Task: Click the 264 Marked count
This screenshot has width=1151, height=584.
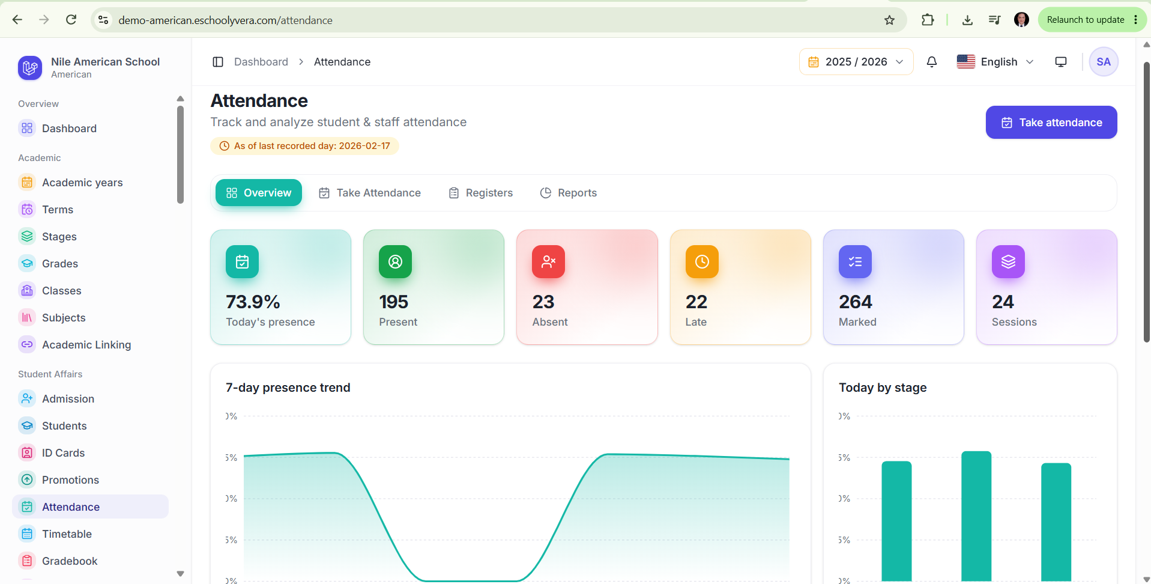Action: (x=856, y=302)
